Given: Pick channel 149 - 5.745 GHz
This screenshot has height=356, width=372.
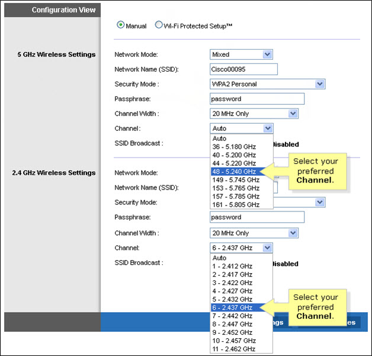Looking at the screenshot, I should [236, 179].
